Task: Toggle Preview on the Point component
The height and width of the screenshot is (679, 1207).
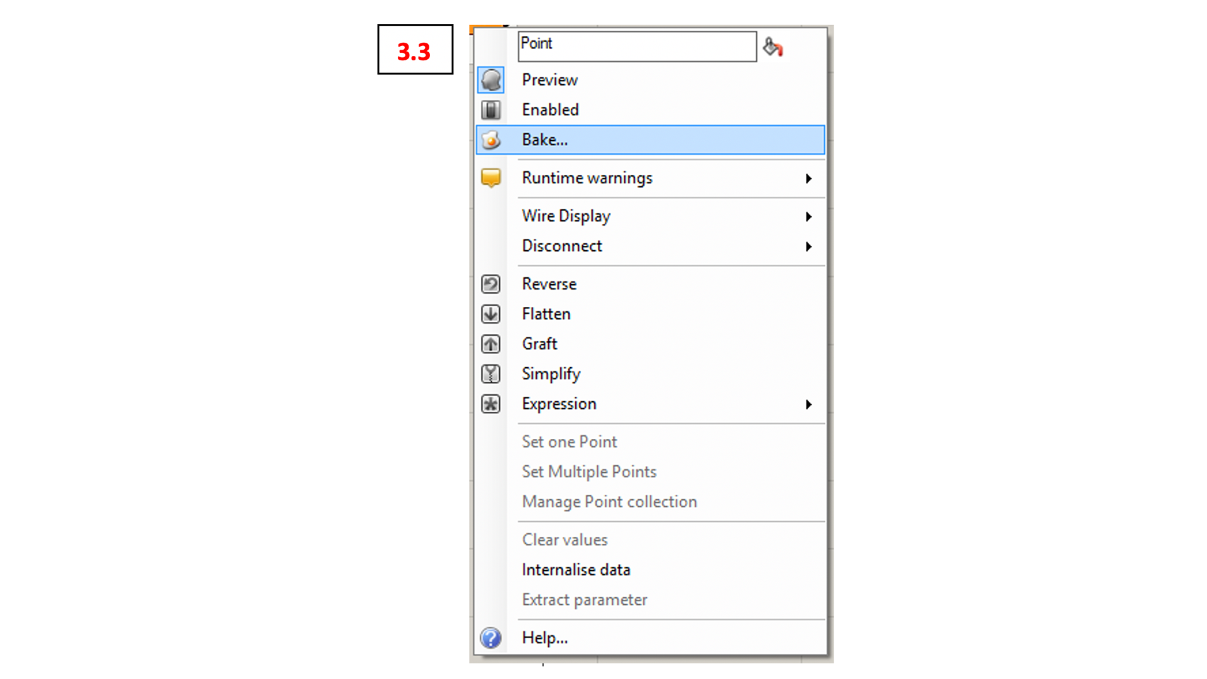Action: [549, 80]
